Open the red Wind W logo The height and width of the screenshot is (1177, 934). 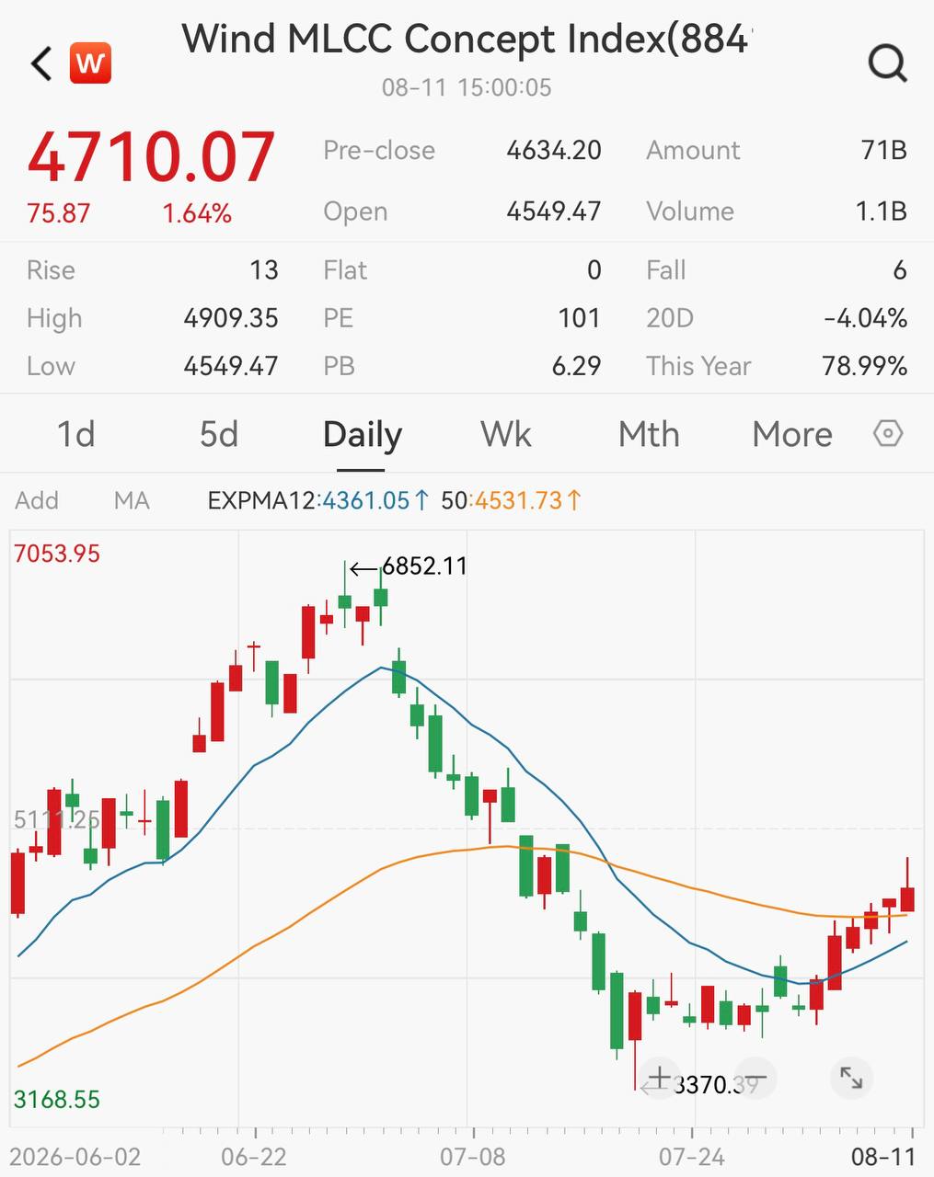(x=90, y=63)
